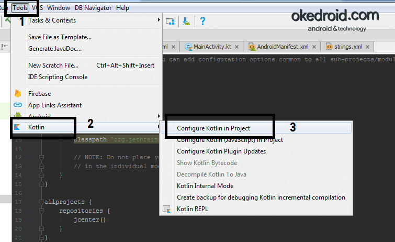
Task: Open IDE Scripting Console
Action: point(87,76)
